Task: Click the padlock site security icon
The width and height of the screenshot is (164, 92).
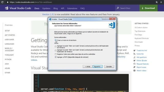Action: (x=7, y=2)
